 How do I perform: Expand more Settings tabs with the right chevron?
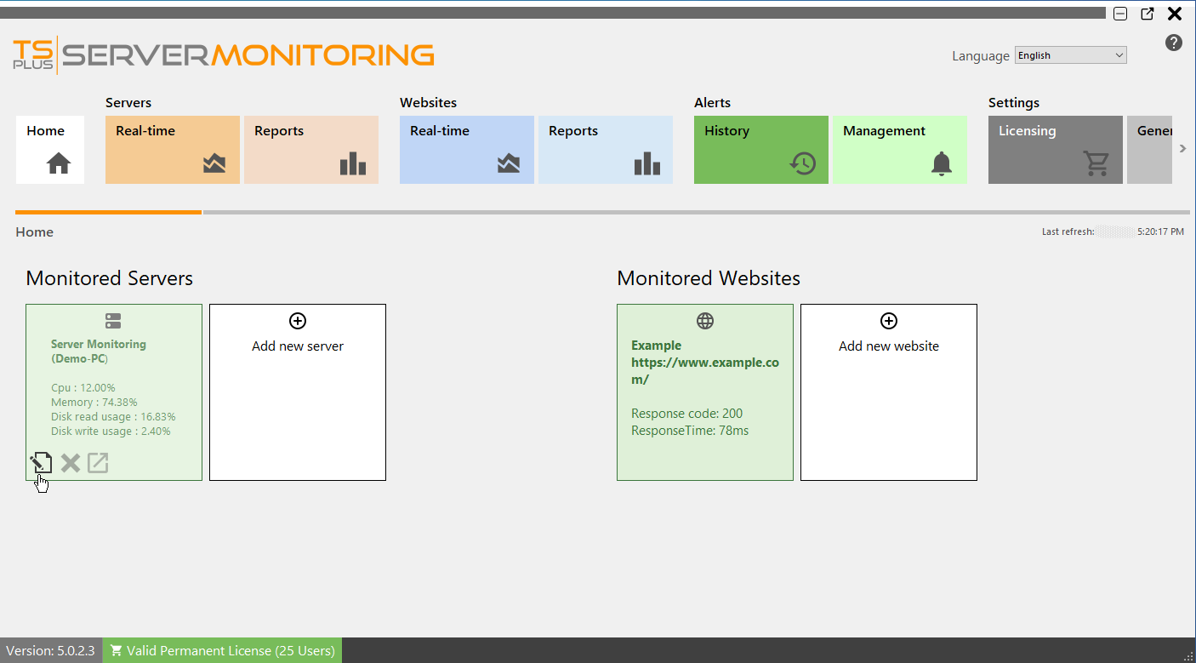point(1182,148)
